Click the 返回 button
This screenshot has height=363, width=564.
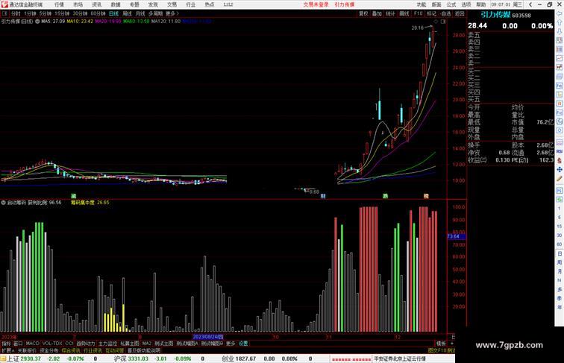point(460,13)
